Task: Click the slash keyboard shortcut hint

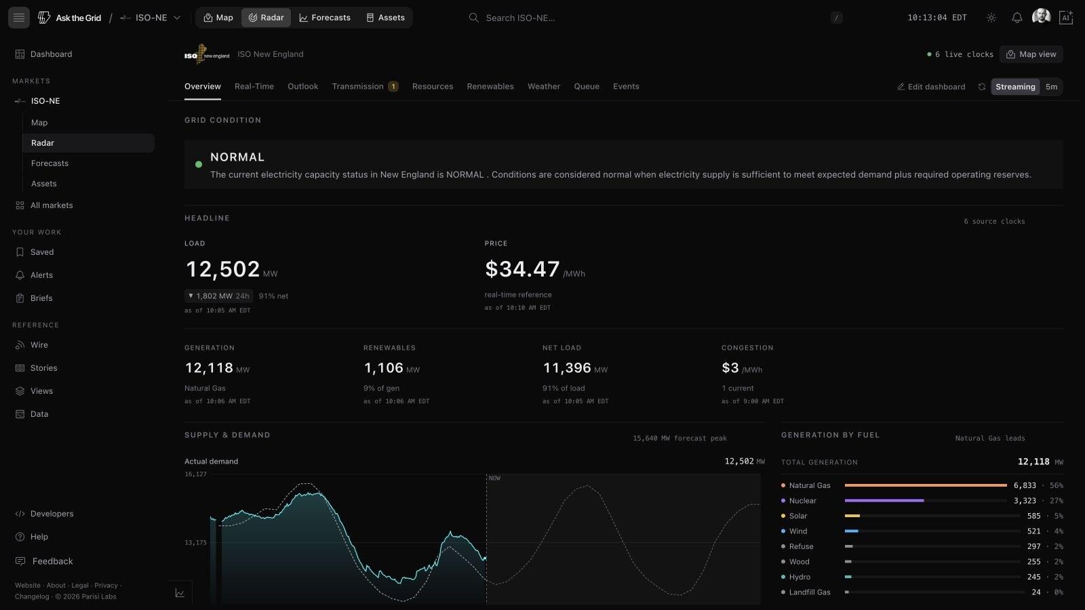Action: point(837,18)
